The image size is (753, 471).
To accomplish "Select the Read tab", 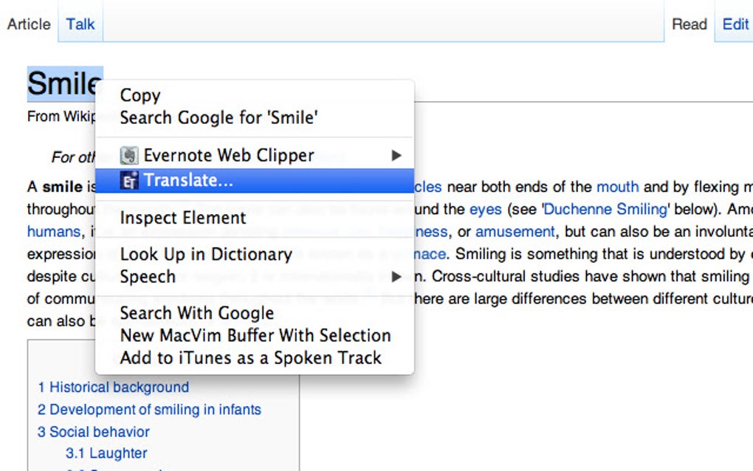I will pyautogui.click(x=690, y=24).
